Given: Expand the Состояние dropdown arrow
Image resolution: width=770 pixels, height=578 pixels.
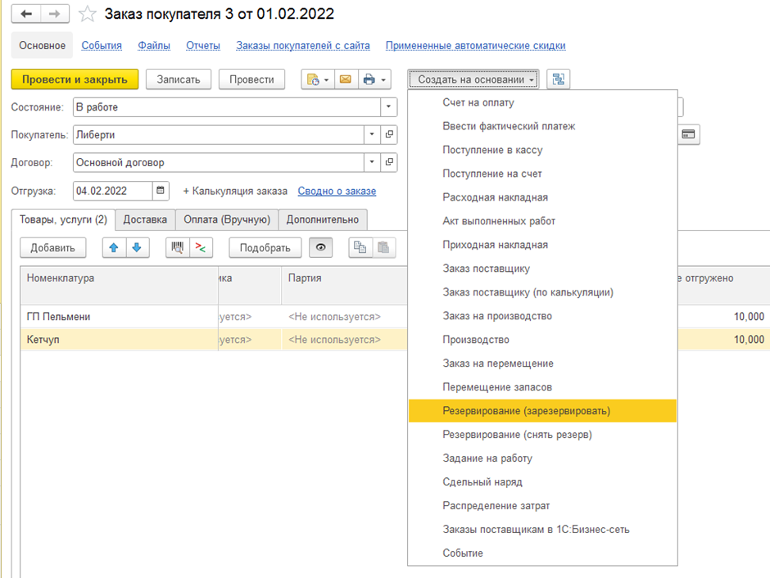Looking at the screenshot, I should coord(388,107).
